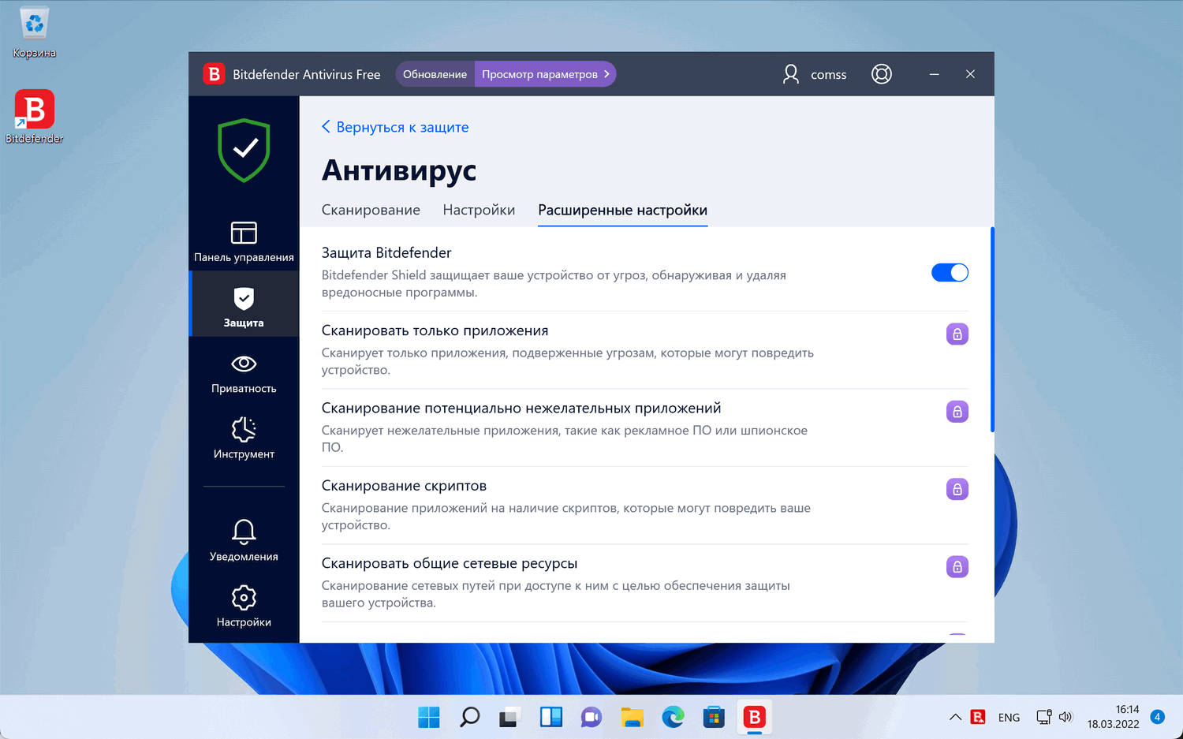This screenshot has width=1183, height=739.
Task: Open the comss user account
Action: (x=814, y=74)
